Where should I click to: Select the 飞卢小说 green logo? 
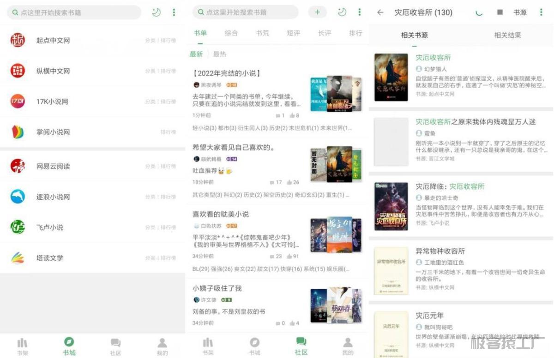click(18, 227)
